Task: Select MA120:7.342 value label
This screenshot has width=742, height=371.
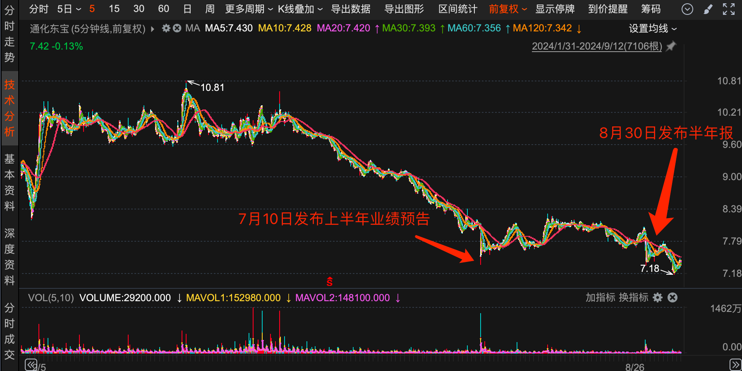Action: (542, 28)
